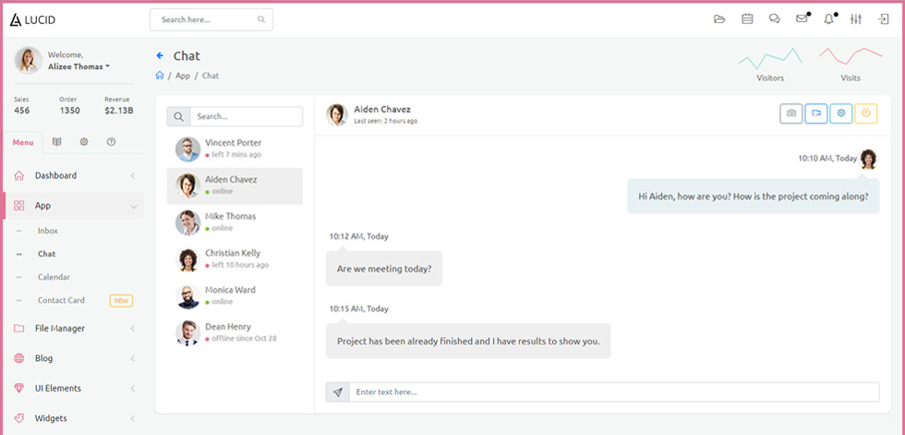Expand the File Manager menu chevron
This screenshot has width=905, height=435.
point(133,328)
